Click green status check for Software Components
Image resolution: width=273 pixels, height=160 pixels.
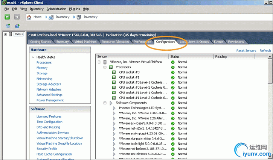(173, 103)
